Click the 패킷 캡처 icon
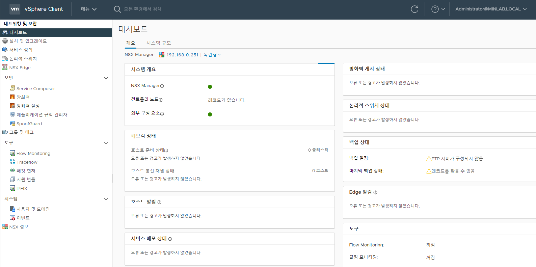 click(x=12, y=170)
